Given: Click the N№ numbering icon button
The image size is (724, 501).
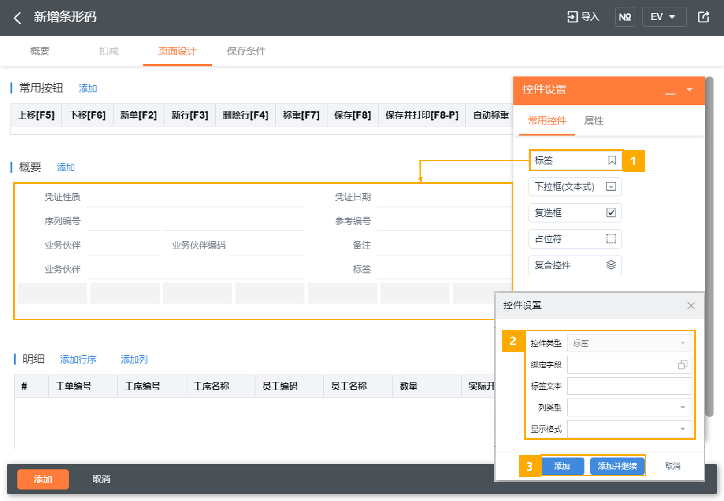Looking at the screenshot, I should coord(625,17).
